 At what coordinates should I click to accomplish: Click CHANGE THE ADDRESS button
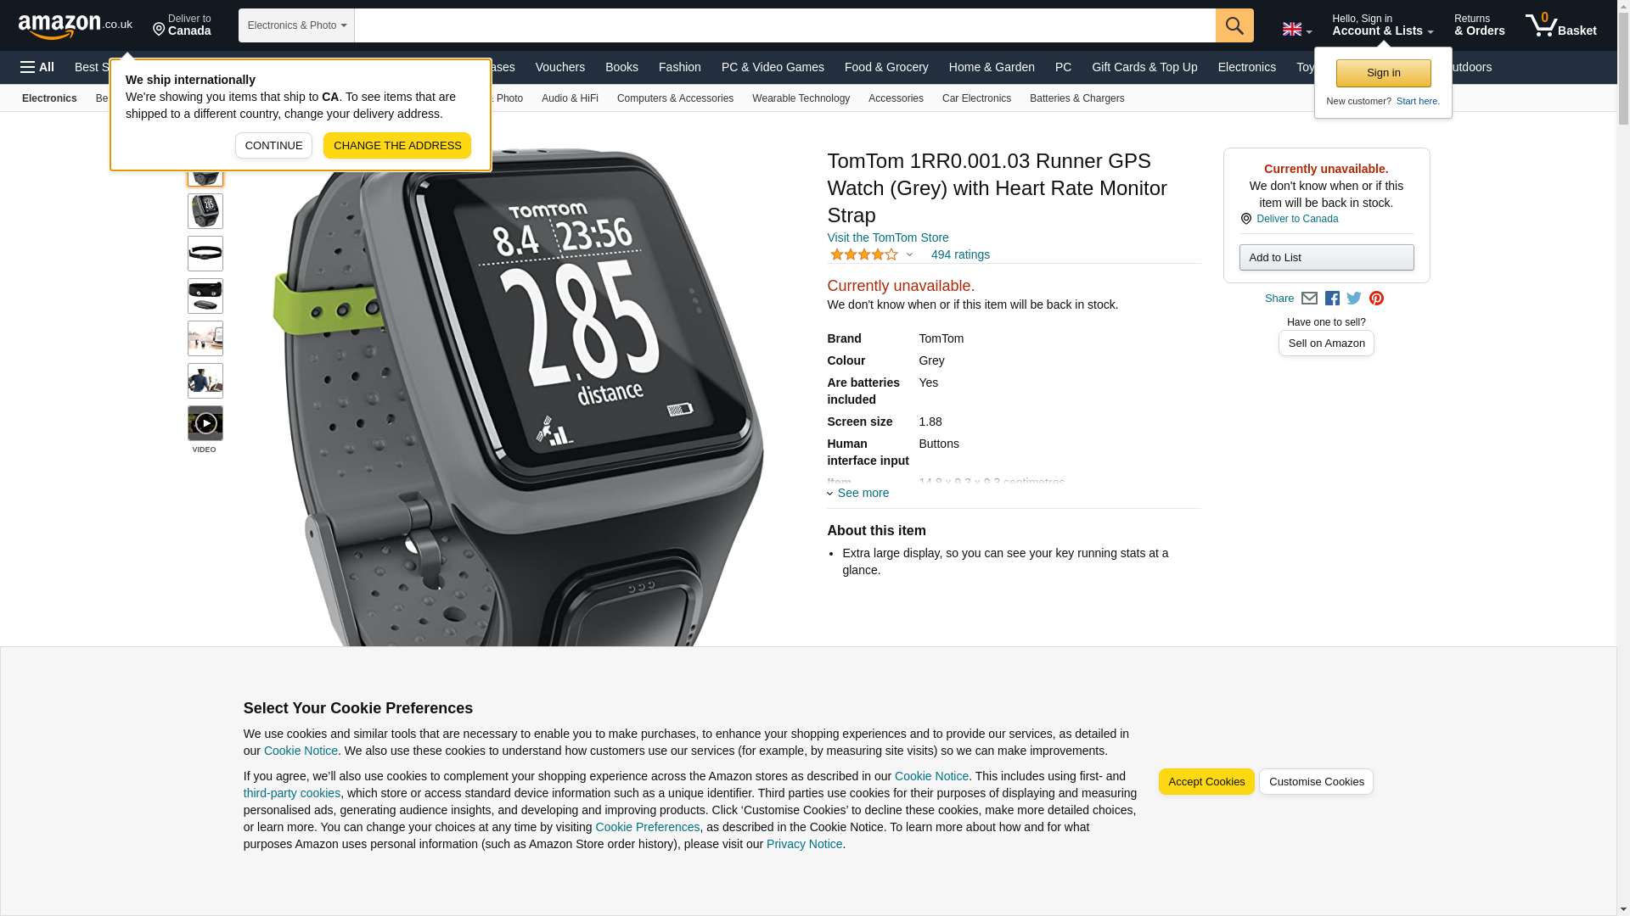pyautogui.click(x=397, y=146)
